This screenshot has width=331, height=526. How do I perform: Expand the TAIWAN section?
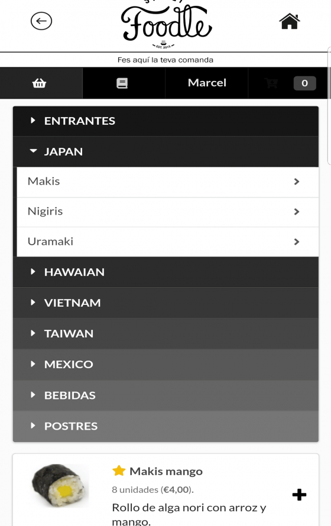coord(165,334)
